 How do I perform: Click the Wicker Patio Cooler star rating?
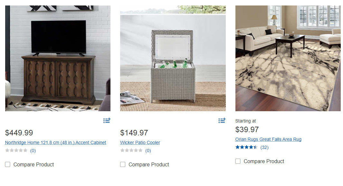click(131, 151)
